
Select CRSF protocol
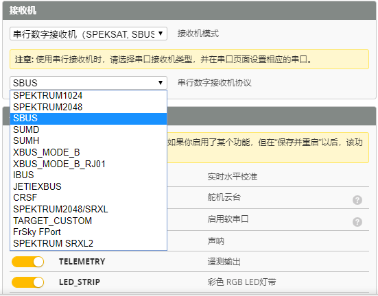[x=88, y=198]
